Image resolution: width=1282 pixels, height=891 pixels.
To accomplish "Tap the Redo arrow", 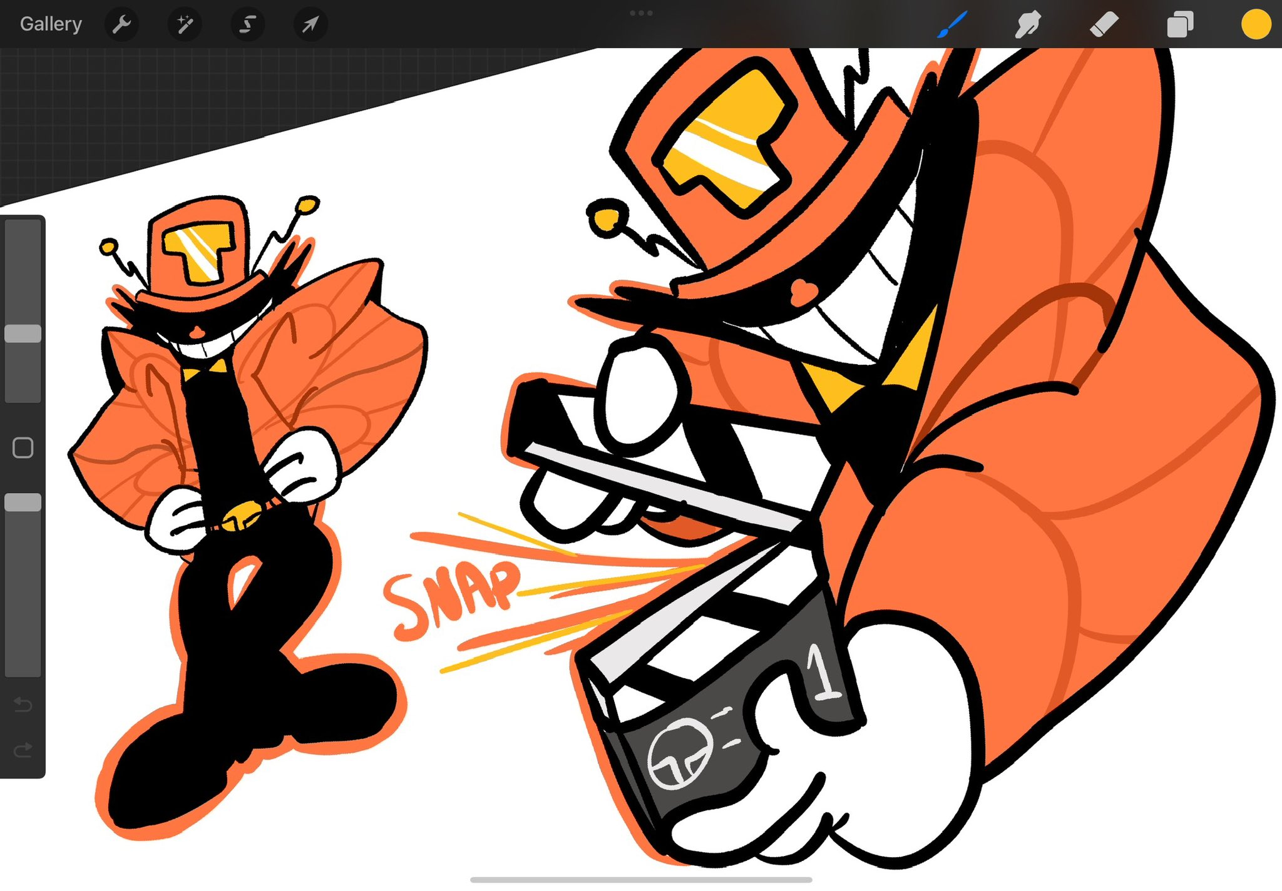I will (x=23, y=750).
